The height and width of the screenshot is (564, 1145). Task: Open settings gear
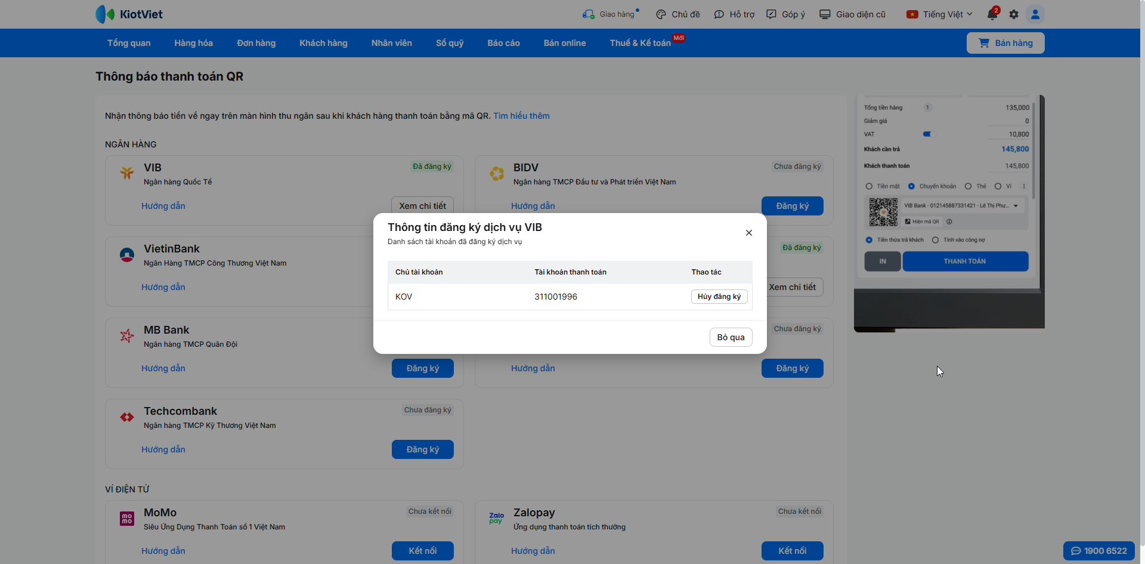(x=1014, y=14)
